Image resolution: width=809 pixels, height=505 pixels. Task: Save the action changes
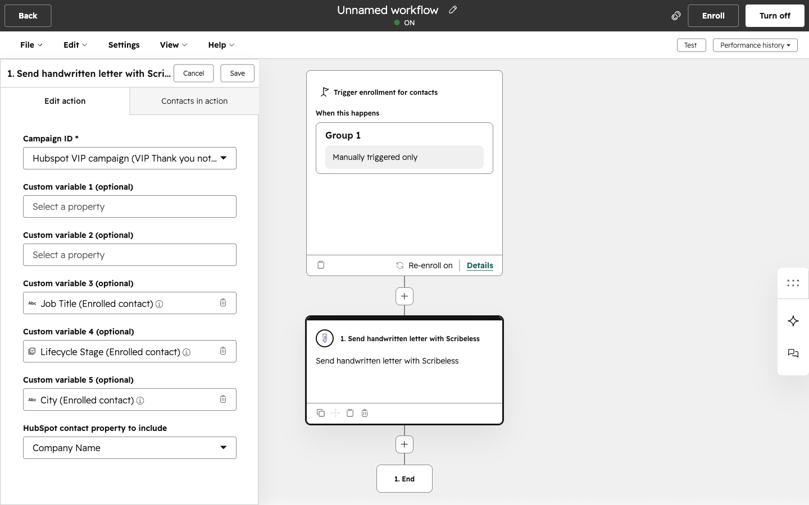[x=238, y=73]
